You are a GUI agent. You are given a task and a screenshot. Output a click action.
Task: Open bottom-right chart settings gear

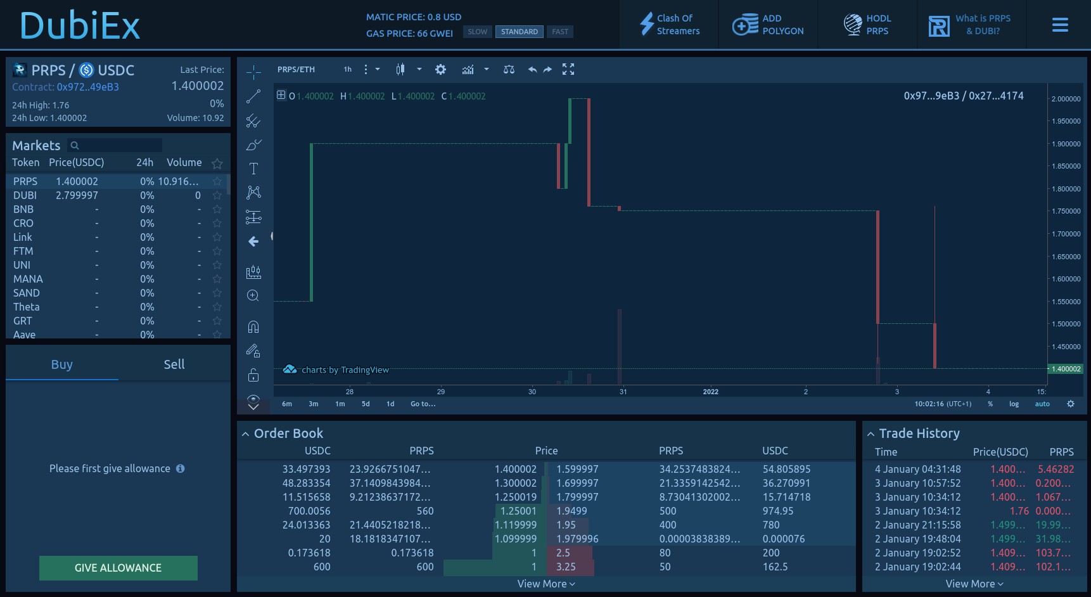(1071, 404)
